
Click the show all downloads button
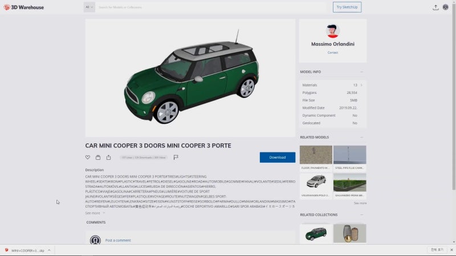(437, 250)
